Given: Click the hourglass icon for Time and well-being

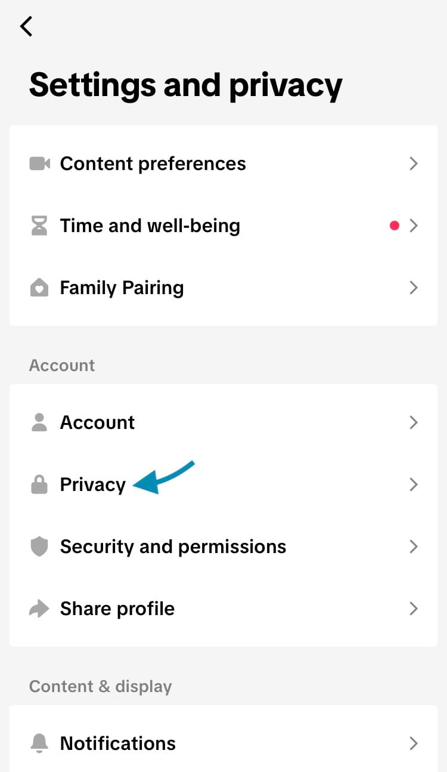Looking at the screenshot, I should [39, 226].
